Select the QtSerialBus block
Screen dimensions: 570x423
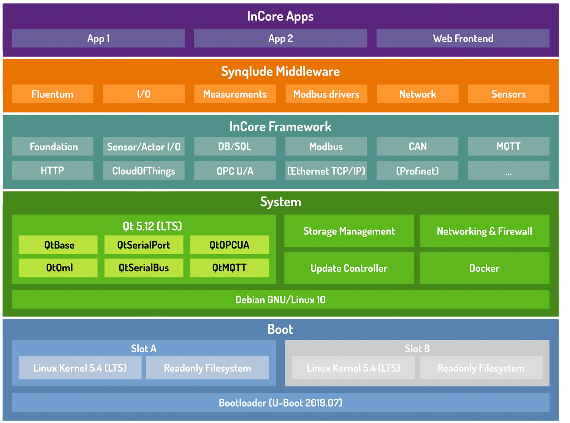pyautogui.click(x=144, y=268)
